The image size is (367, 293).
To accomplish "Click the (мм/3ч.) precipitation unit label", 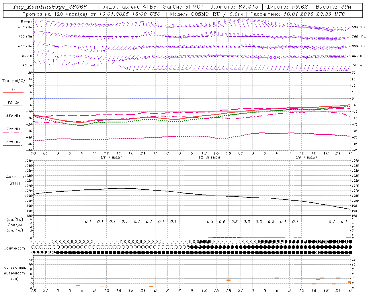I will click(x=15, y=219).
